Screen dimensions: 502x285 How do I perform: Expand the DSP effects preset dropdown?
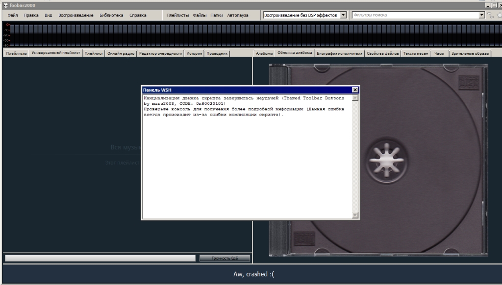(343, 15)
